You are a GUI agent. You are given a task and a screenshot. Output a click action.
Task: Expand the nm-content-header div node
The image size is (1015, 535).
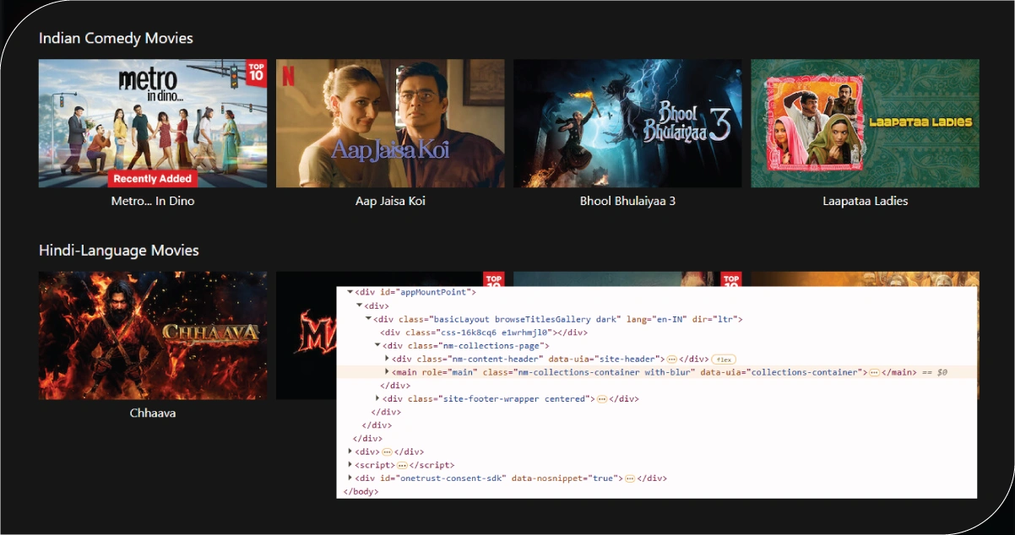387,359
